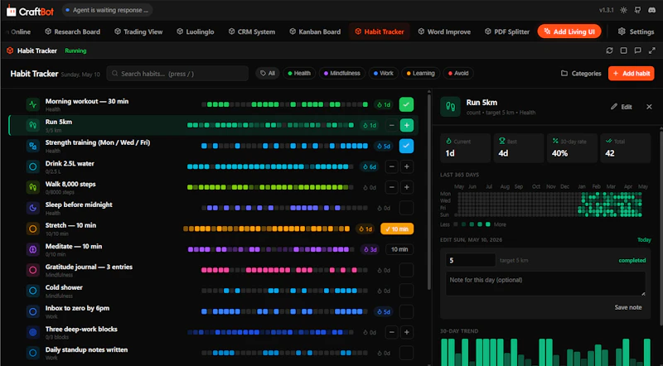The width and height of the screenshot is (663, 366).
Task: Click the Discord icon at top right
Action: (651, 10)
